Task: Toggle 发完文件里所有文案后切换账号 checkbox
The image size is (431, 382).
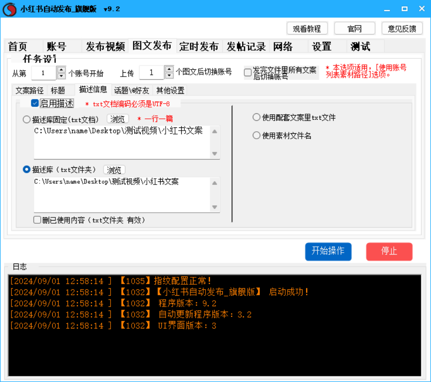Action: 248,73
